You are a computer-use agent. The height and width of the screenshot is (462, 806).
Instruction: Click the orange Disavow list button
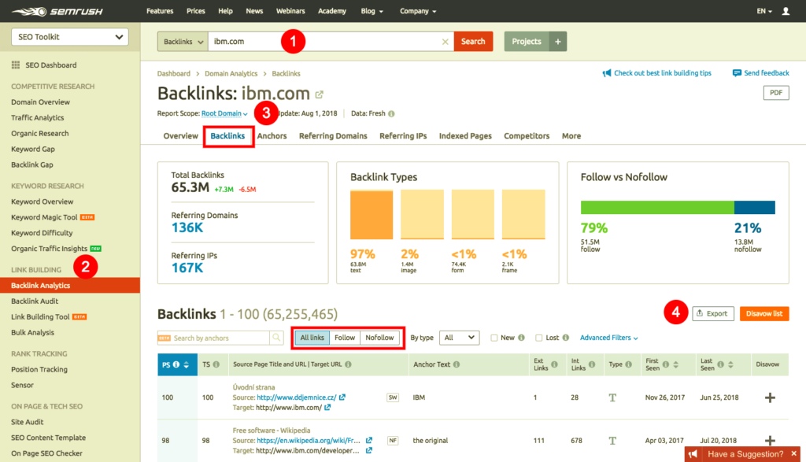pyautogui.click(x=763, y=313)
